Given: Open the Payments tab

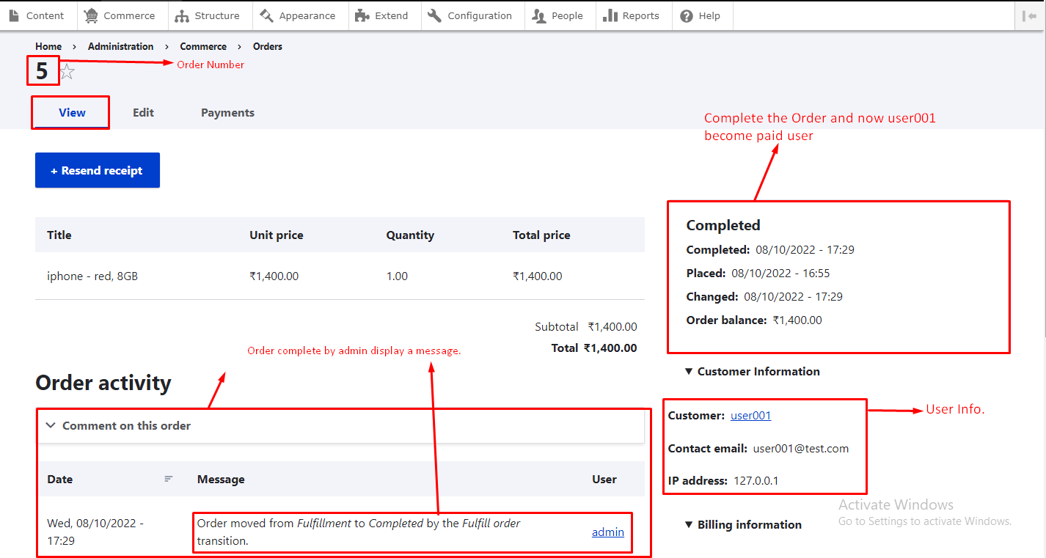Looking at the screenshot, I should (x=227, y=112).
